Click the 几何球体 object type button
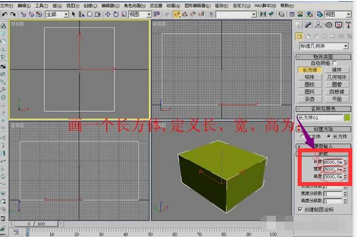This screenshot has height=237, width=357. (337, 77)
